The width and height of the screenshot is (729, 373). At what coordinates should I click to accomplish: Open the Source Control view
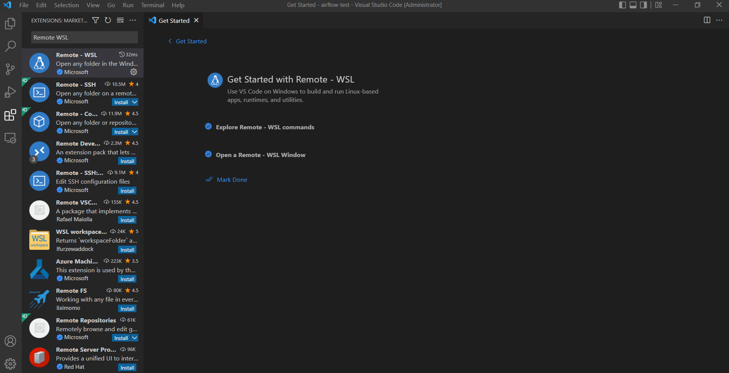click(x=10, y=69)
